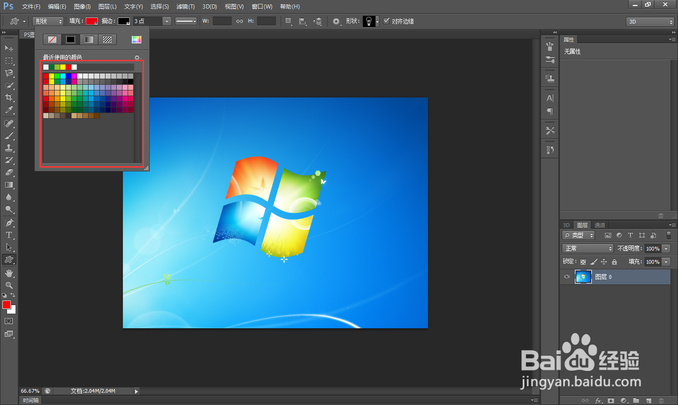Select the Eraser tool
Viewport: 678px width, 405px height.
[x=9, y=172]
